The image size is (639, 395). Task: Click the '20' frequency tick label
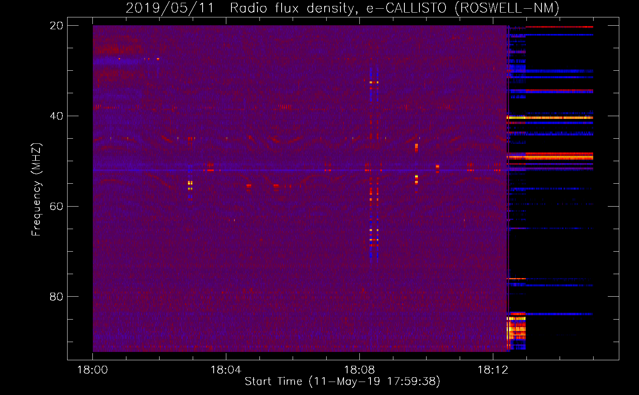tap(56, 26)
